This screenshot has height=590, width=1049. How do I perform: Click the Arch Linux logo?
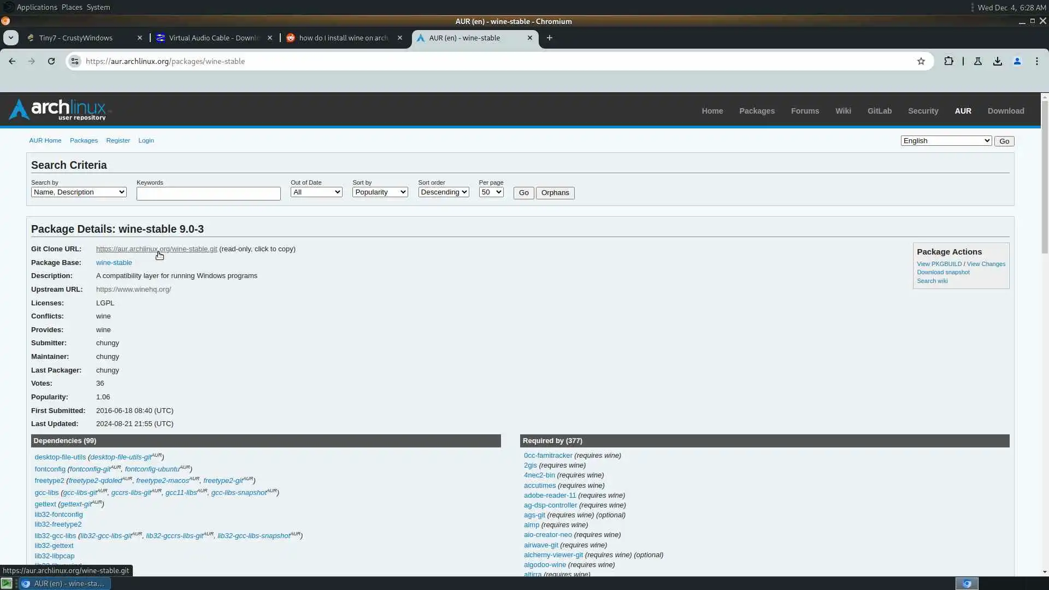(x=58, y=110)
